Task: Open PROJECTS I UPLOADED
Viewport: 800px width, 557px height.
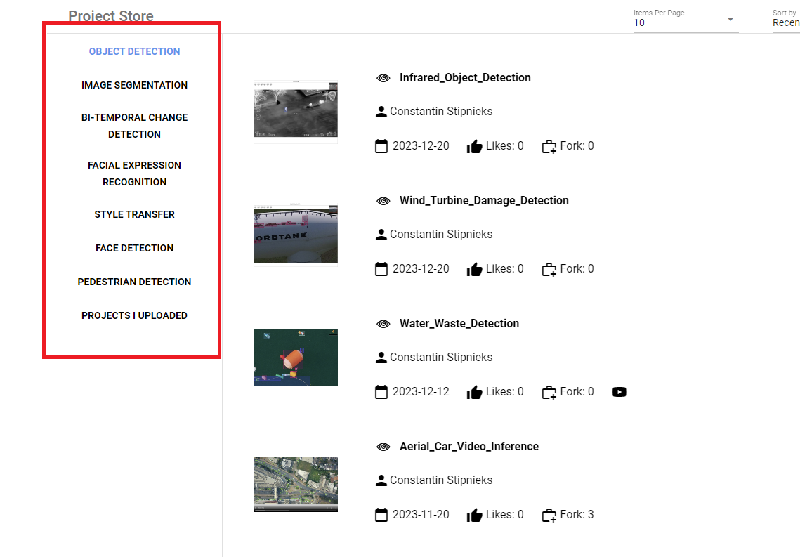Action: point(134,315)
